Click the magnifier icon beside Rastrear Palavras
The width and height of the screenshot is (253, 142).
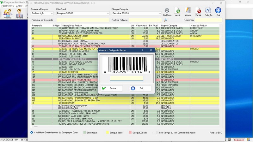click(x=170, y=20)
